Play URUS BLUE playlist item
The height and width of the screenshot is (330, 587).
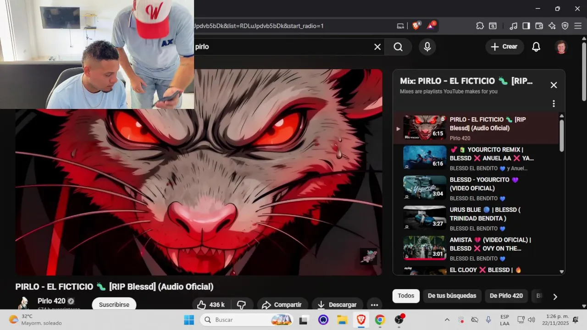476,219
